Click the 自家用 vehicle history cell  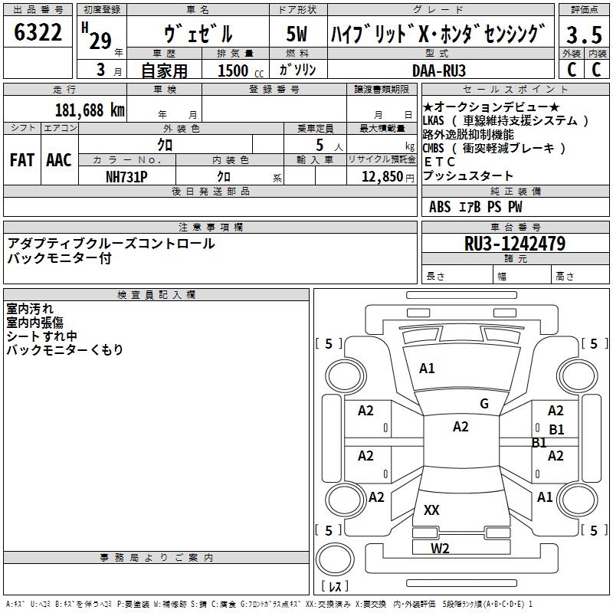pos(164,70)
